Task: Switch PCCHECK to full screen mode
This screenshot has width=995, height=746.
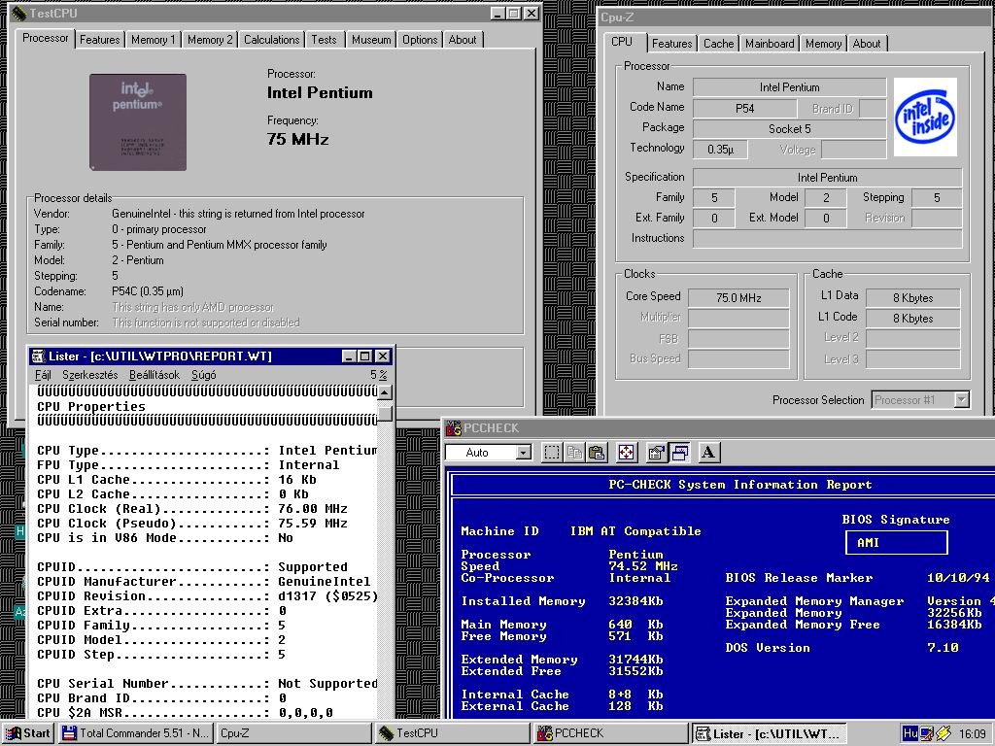Action: point(627,453)
